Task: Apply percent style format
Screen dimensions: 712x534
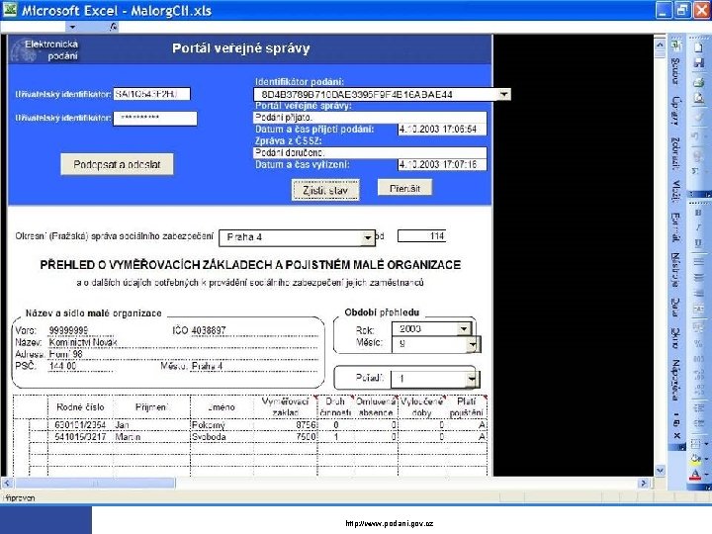Action: click(x=698, y=344)
